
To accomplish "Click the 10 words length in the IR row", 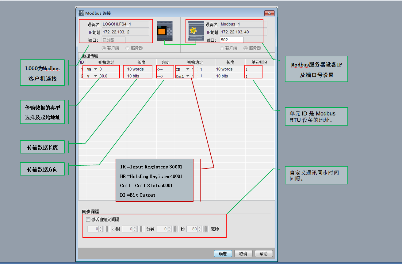I will (224, 69).
